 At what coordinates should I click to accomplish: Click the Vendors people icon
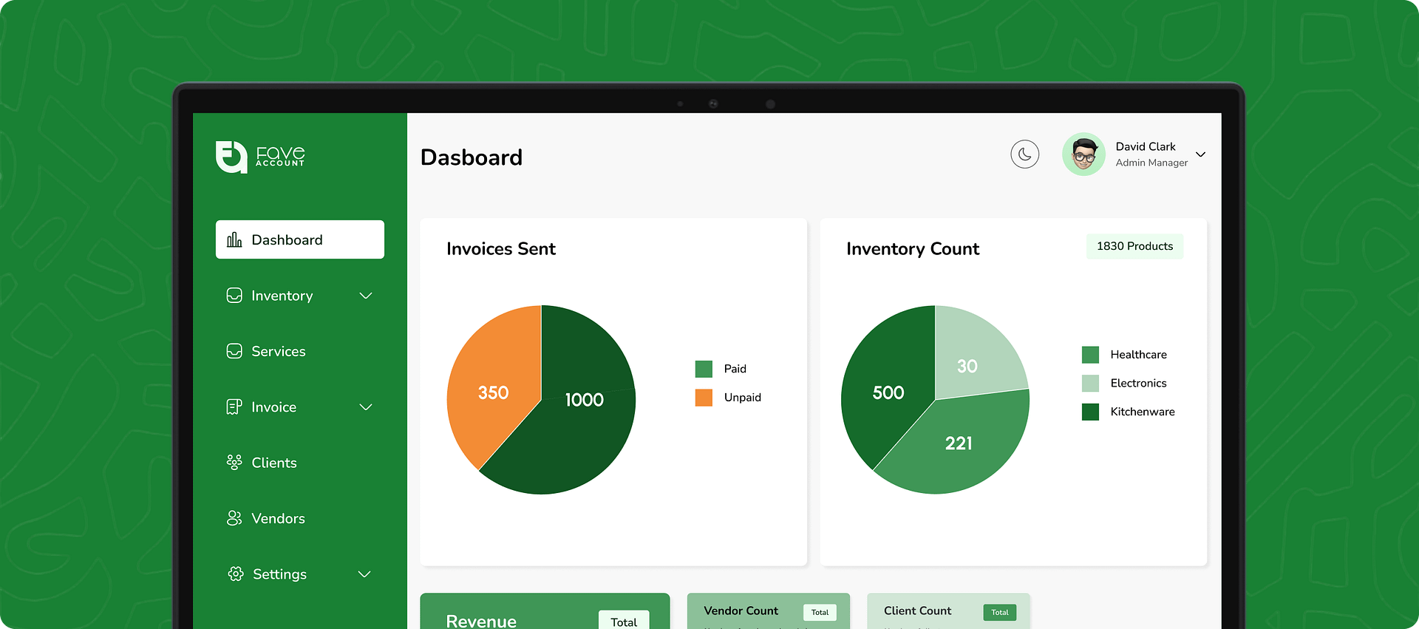pyautogui.click(x=234, y=518)
